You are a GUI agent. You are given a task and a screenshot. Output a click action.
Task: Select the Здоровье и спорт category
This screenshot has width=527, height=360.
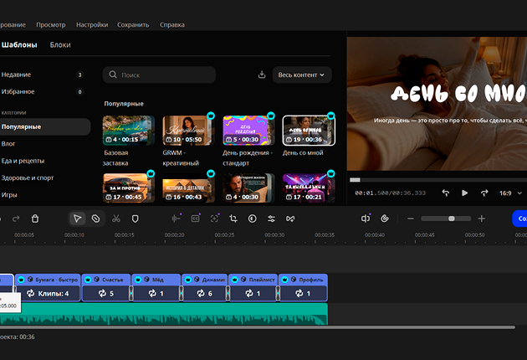tap(28, 177)
